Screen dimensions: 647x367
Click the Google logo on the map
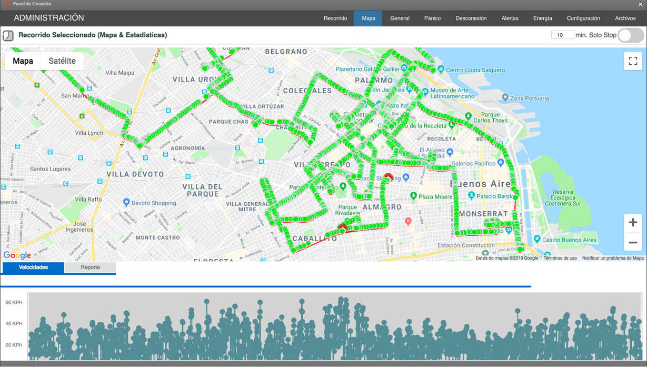17,255
